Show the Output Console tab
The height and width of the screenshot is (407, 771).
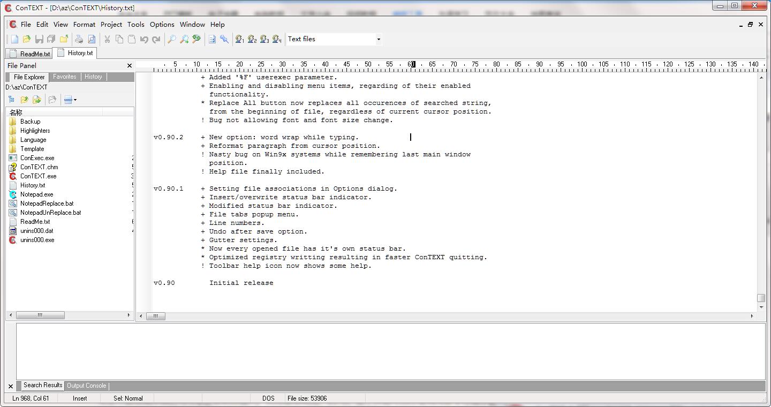pyautogui.click(x=86, y=386)
